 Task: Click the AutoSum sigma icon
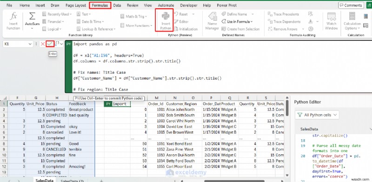click(x=32, y=17)
